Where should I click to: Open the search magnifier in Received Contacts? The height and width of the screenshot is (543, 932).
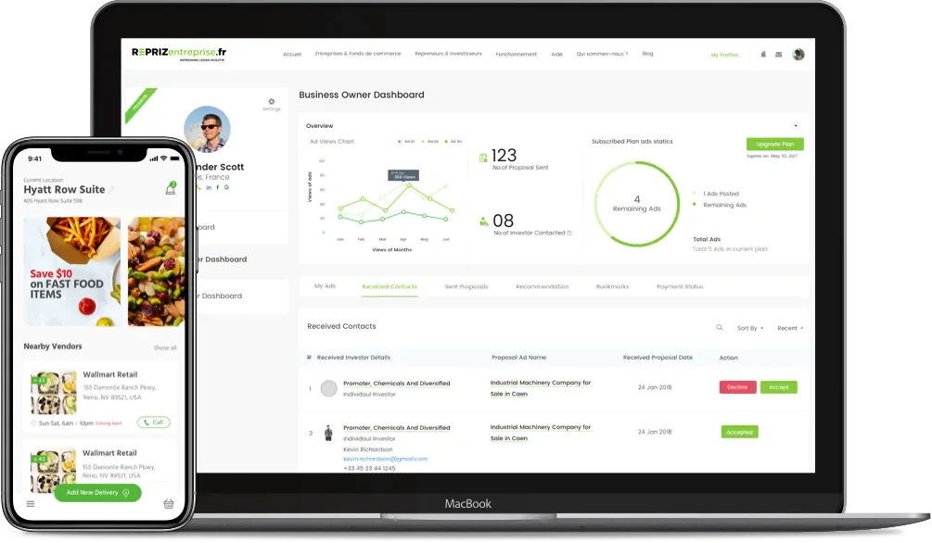pyautogui.click(x=719, y=327)
